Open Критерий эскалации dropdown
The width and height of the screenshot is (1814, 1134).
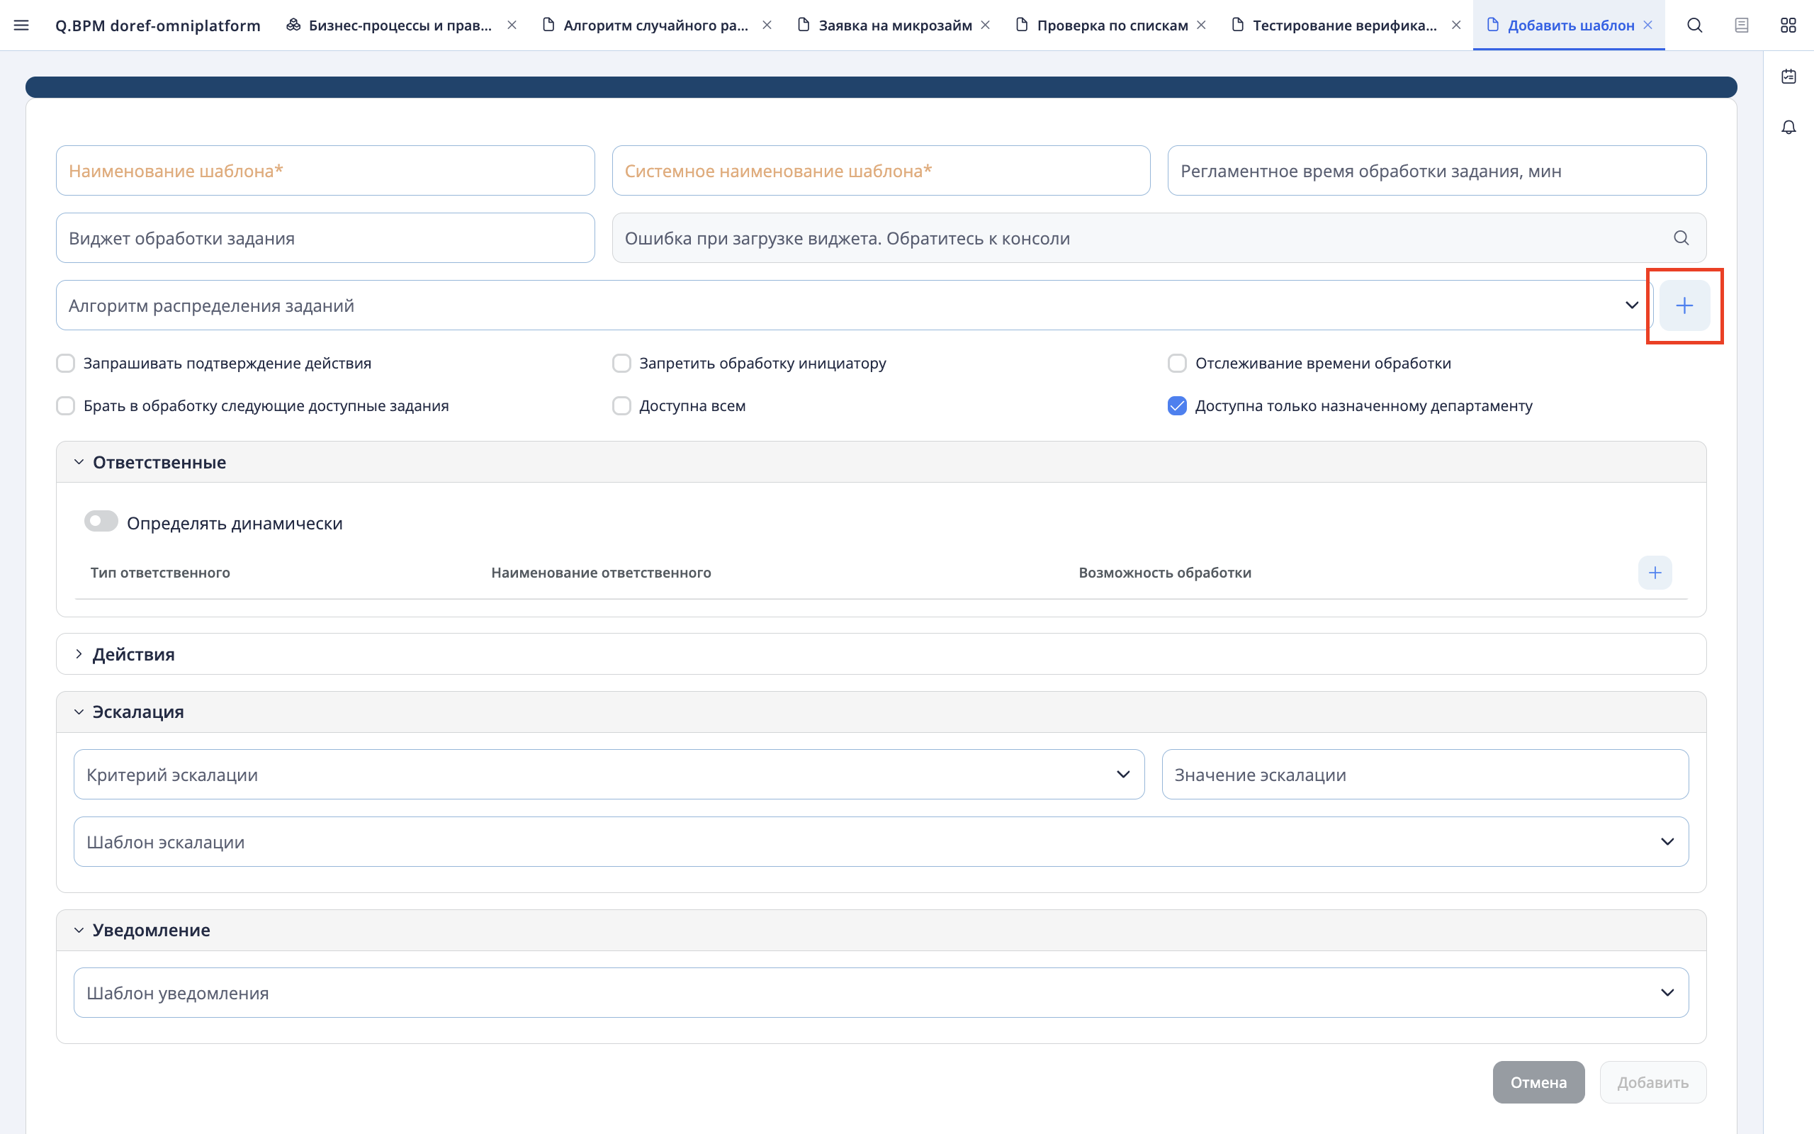(x=609, y=775)
